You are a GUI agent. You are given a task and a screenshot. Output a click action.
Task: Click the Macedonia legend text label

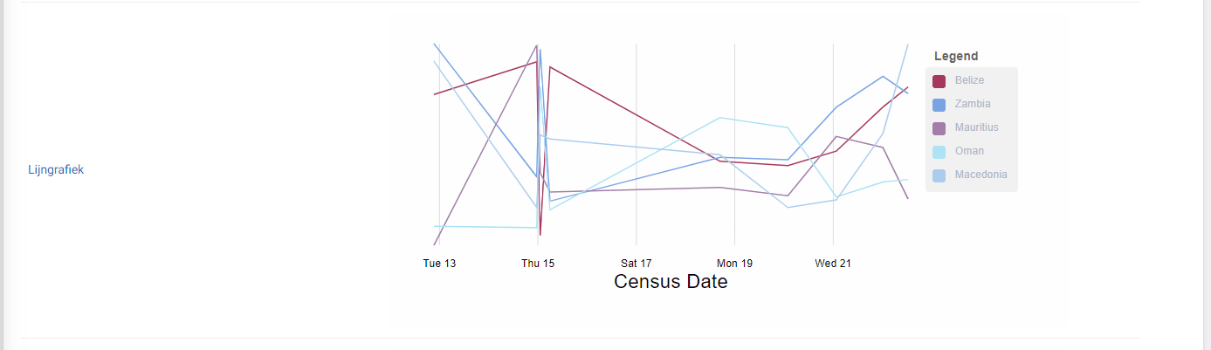[980, 175]
